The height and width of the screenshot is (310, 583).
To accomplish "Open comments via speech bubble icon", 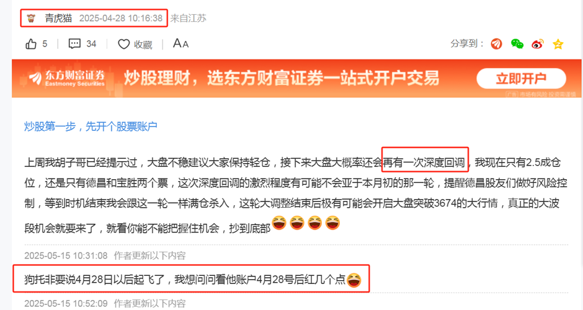I will pos(74,44).
